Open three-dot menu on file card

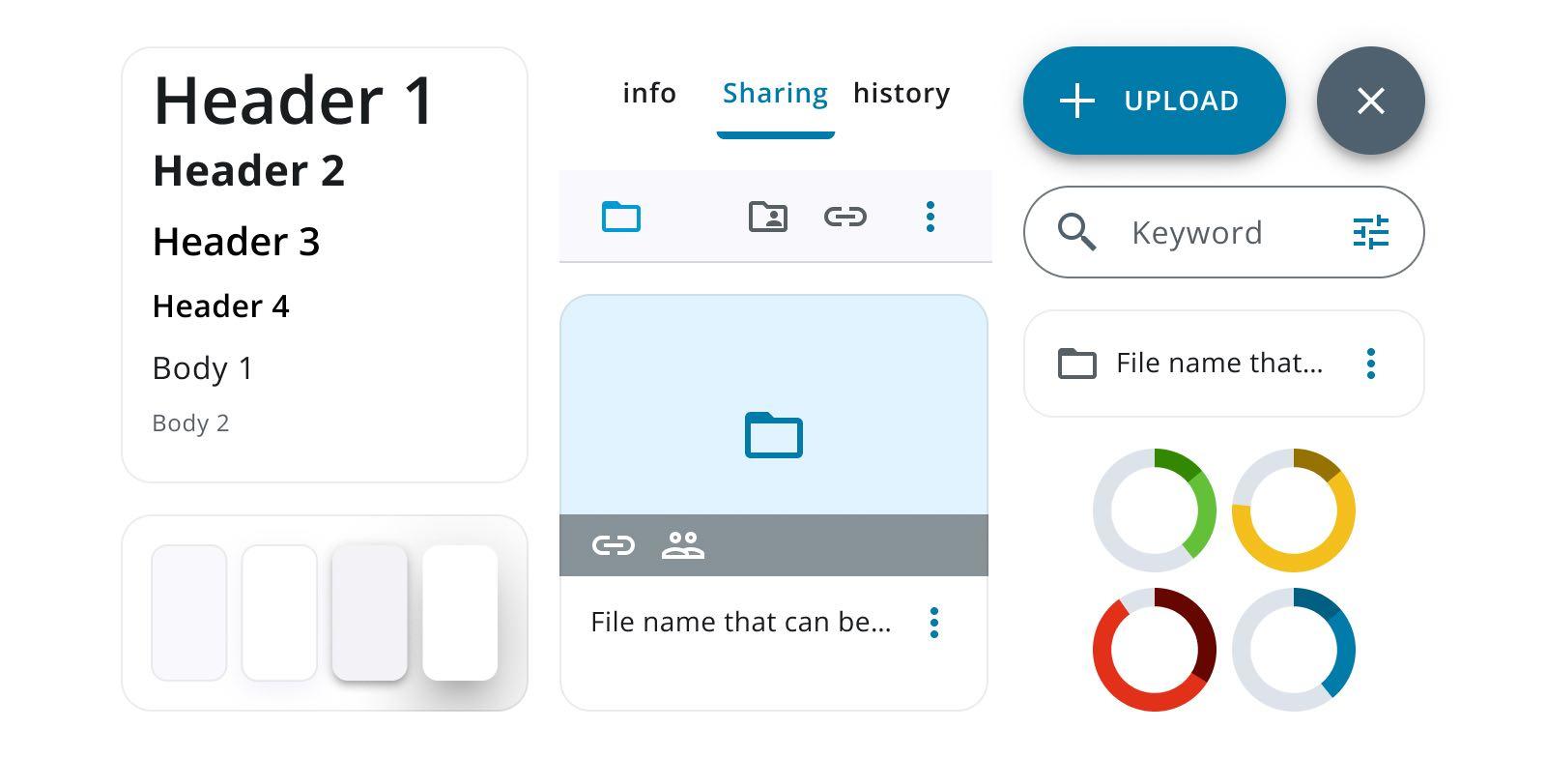[933, 623]
